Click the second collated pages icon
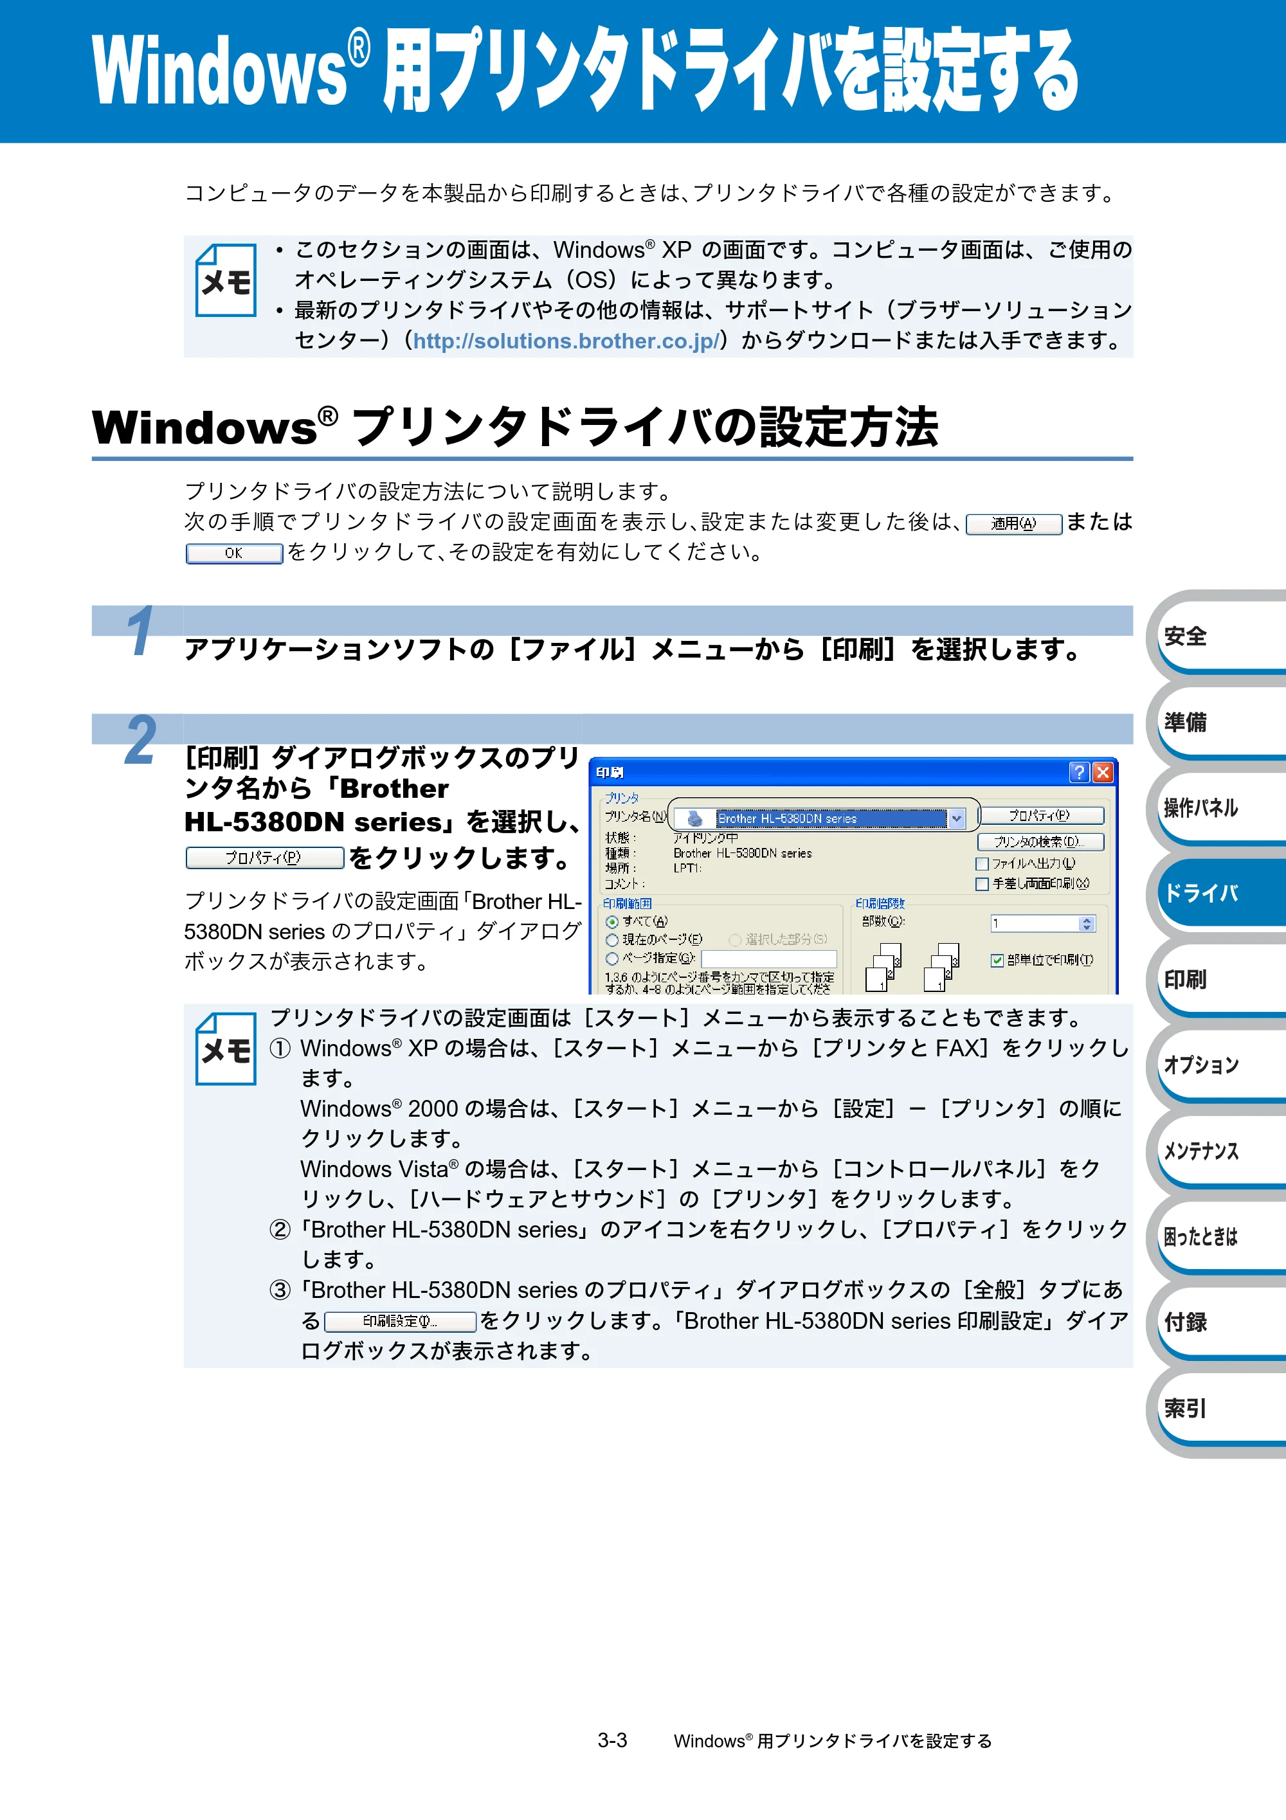The width and height of the screenshot is (1286, 1820). 941,967
